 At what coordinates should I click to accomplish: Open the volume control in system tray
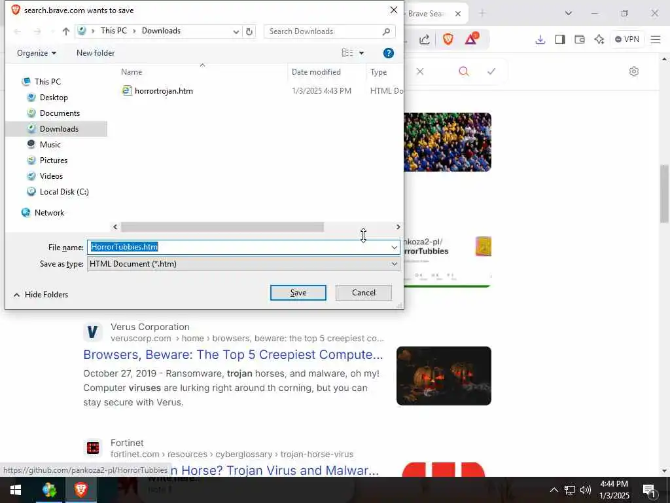pos(586,490)
